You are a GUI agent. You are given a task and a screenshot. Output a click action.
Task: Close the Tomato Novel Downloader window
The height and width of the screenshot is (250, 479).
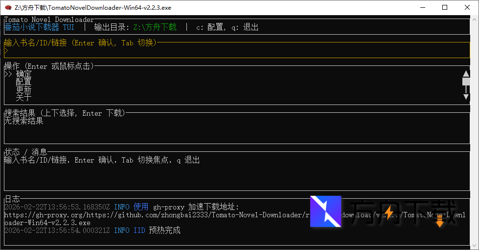(467, 8)
